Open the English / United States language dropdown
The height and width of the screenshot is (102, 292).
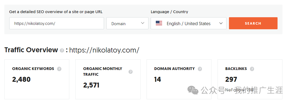[x=189, y=23]
